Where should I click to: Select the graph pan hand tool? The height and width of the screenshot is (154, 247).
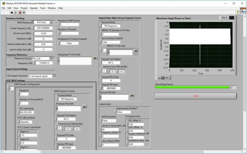click(167, 78)
